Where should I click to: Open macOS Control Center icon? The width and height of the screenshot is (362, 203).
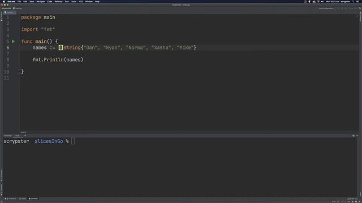click(x=357, y=2)
